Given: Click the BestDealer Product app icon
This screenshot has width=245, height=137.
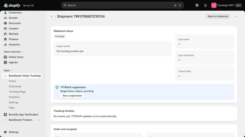Looking at the screenshot, I should point(5,120).
